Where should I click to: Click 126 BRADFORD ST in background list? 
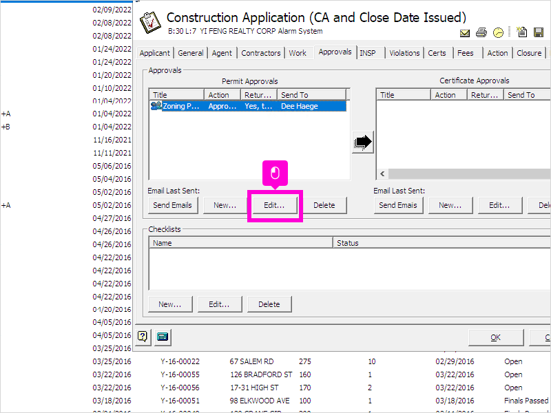(x=261, y=374)
